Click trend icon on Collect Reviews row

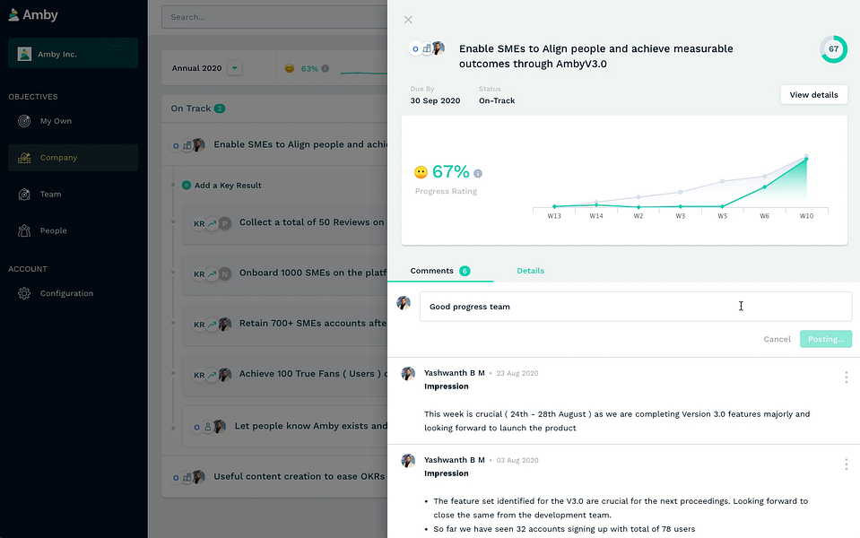[213, 223]
